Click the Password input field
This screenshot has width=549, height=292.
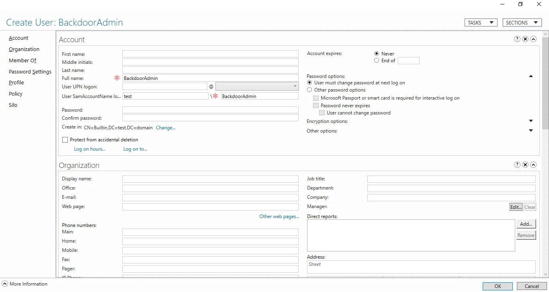tap(210, 110)
